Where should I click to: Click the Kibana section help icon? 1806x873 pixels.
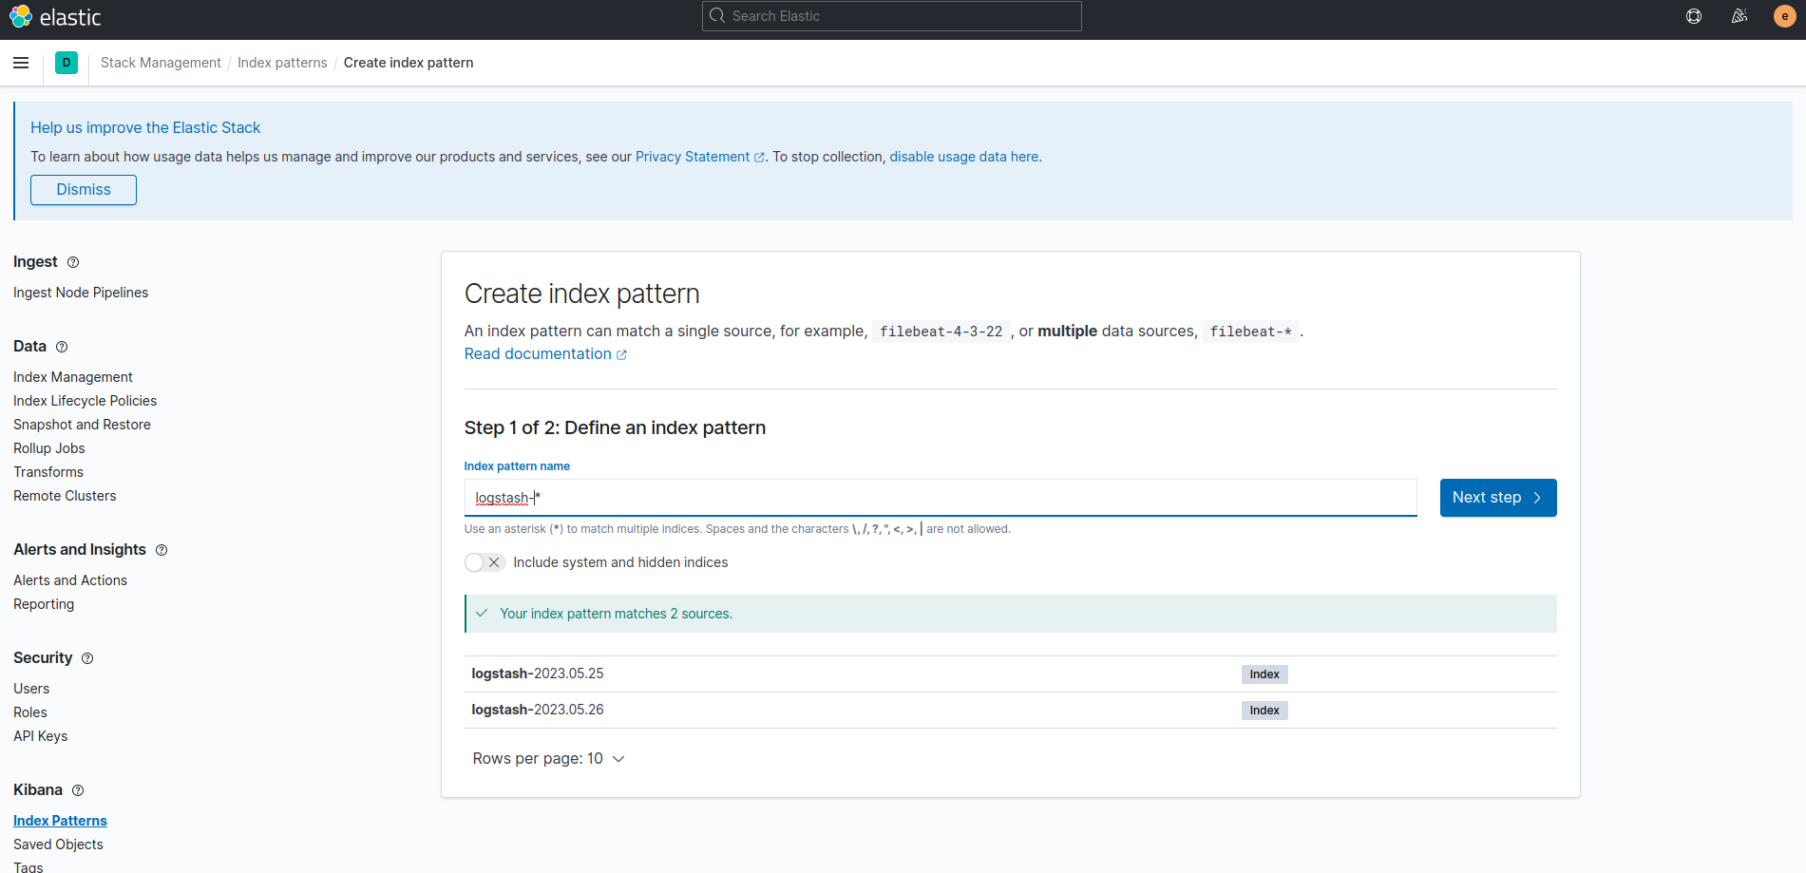78,790
